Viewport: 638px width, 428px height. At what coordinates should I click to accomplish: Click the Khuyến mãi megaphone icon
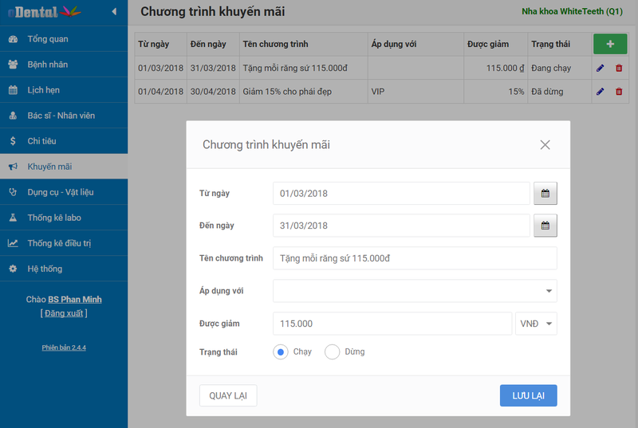(x=13, y=167)
